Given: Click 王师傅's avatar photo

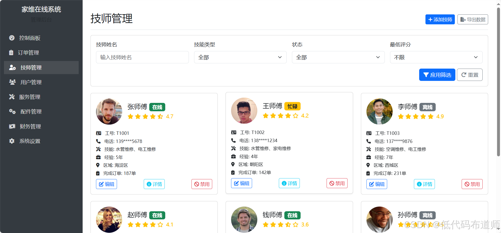Looking at the screenshot, I should (x=244, y=111).
